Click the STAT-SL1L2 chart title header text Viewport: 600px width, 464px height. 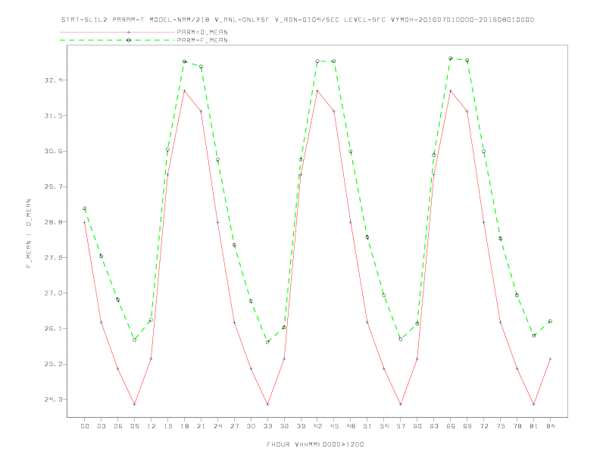pos(297,20)
